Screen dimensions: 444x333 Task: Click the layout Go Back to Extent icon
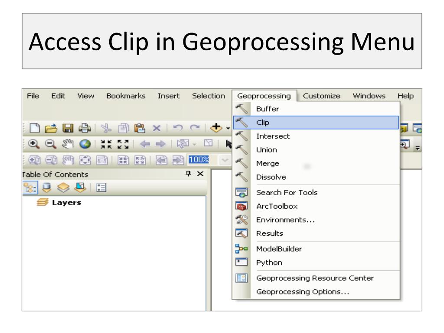pos(161,160)
